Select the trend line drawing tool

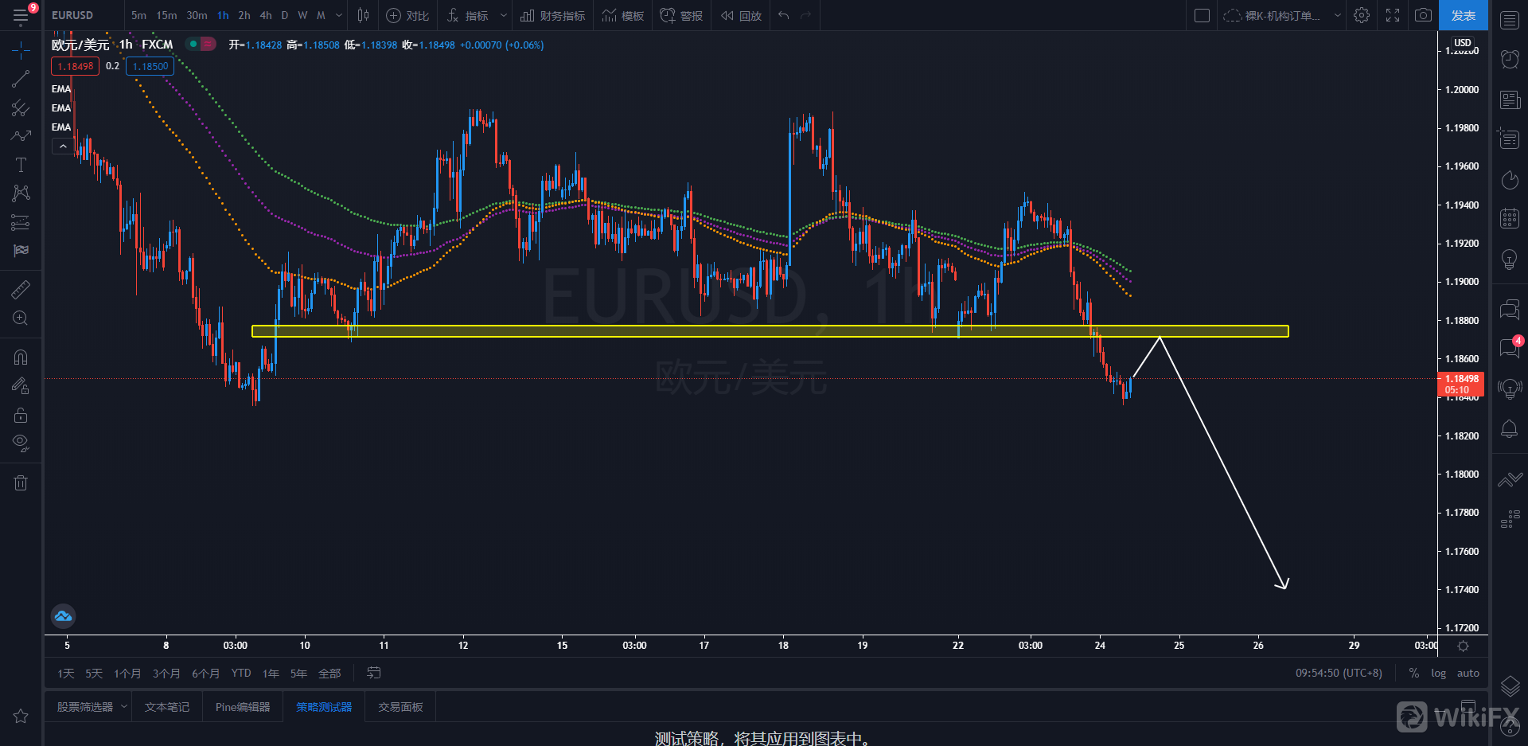[x=21, y=79]
